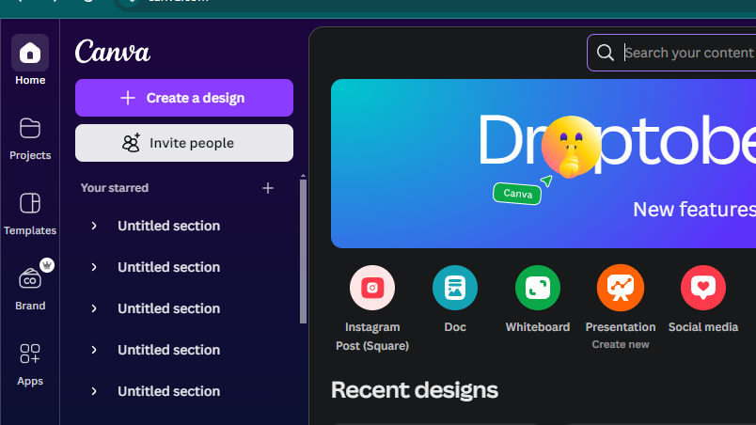Image resolution: width=756 pixels, height=425 pixels.
Task: Click Invite people button
Action: click(184, 143)
